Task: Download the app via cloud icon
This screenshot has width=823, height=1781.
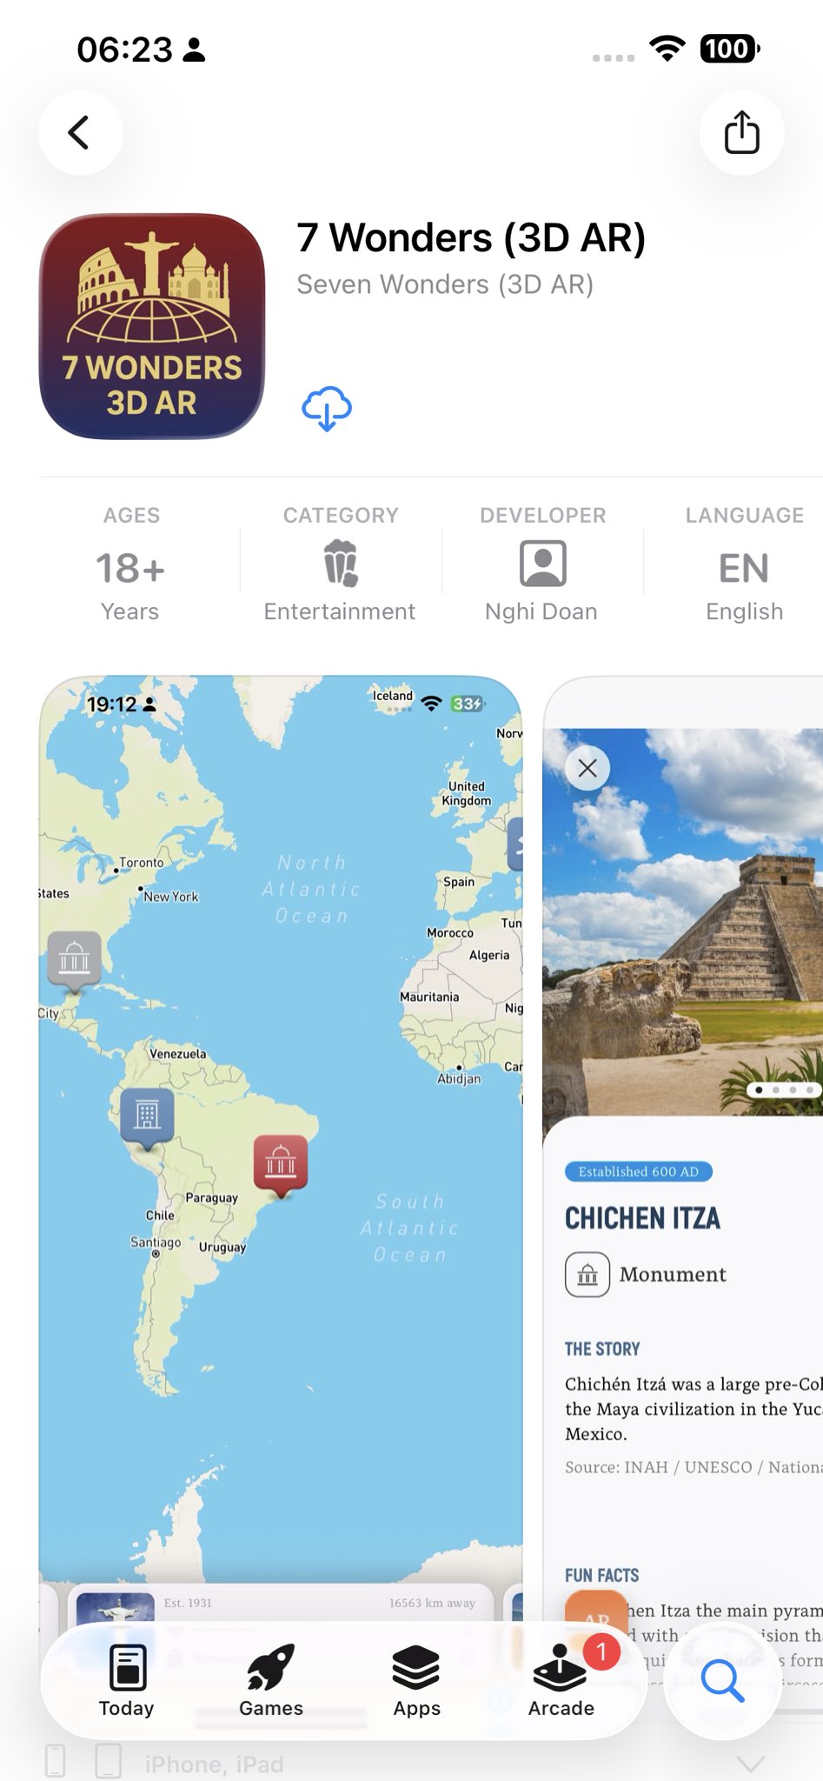Action: 327,409
